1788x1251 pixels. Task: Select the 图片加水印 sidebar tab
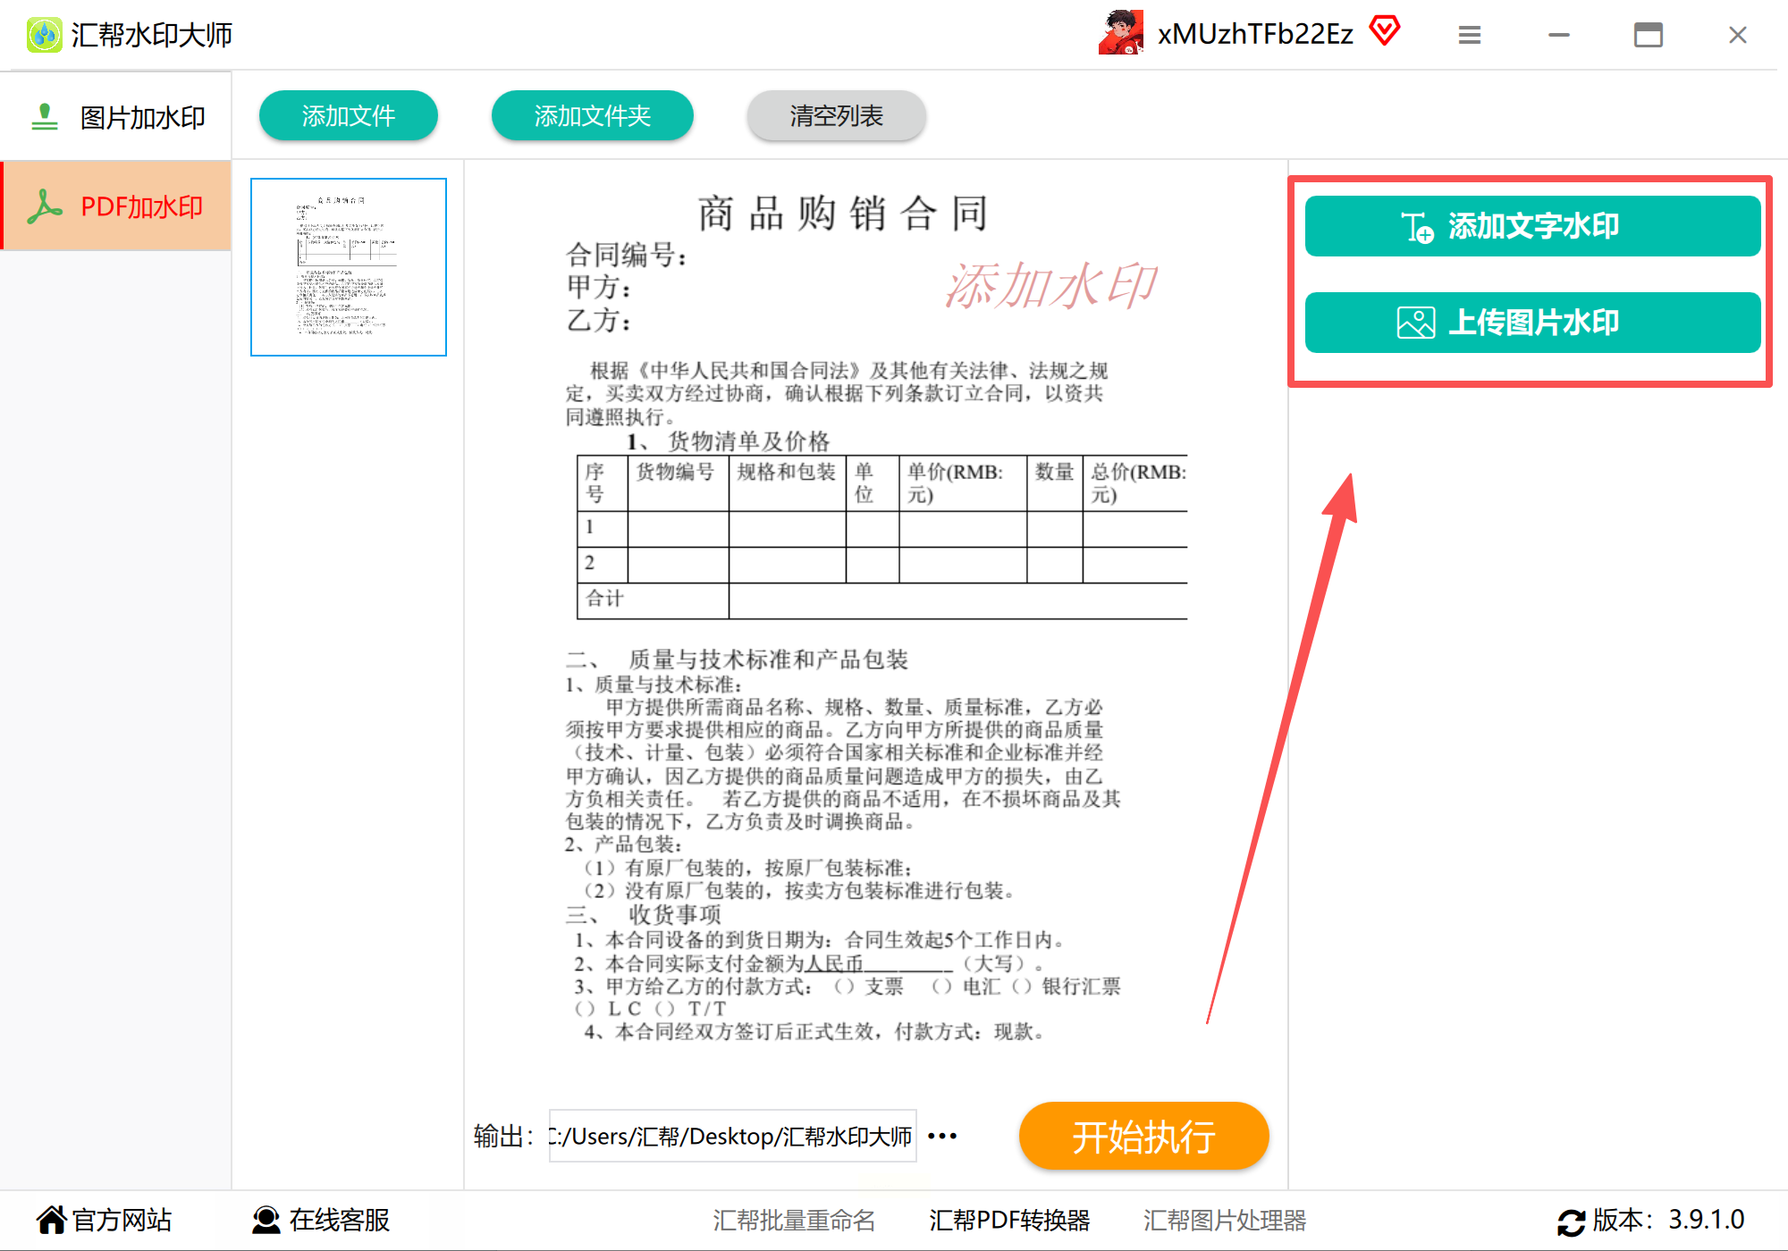point(116,117)
